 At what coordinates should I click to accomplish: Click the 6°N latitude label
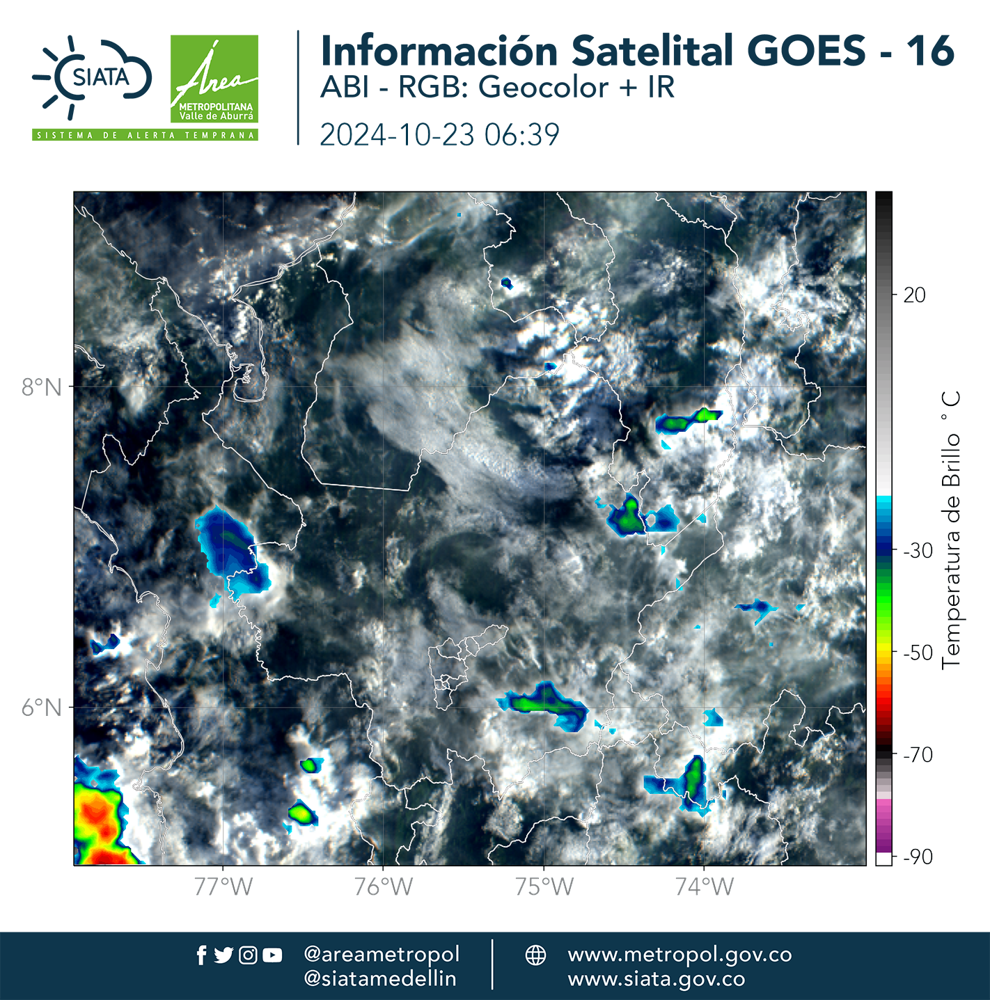pyautogui.click(x=42, y=708)
